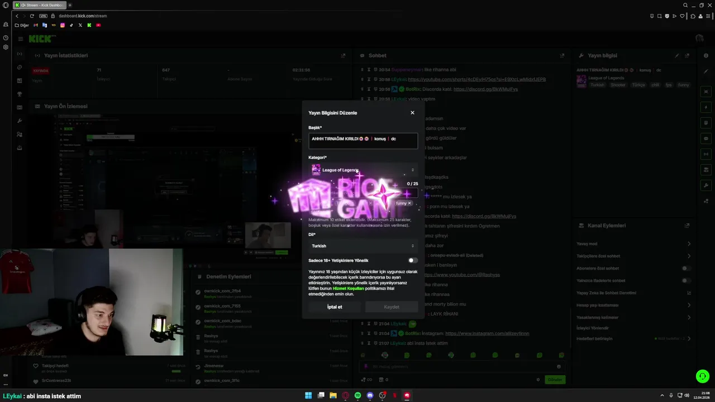Click the Kaydet button
The width and height of the screenshot is (715, 402).
[392, 307]
